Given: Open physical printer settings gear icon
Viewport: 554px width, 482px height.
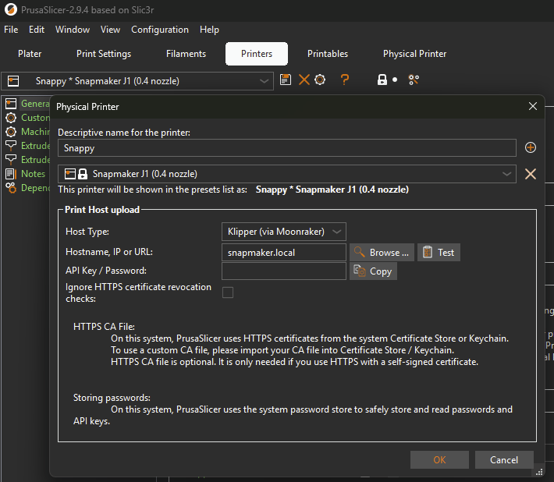Looking at the screenshot, I should pos(320,80).
